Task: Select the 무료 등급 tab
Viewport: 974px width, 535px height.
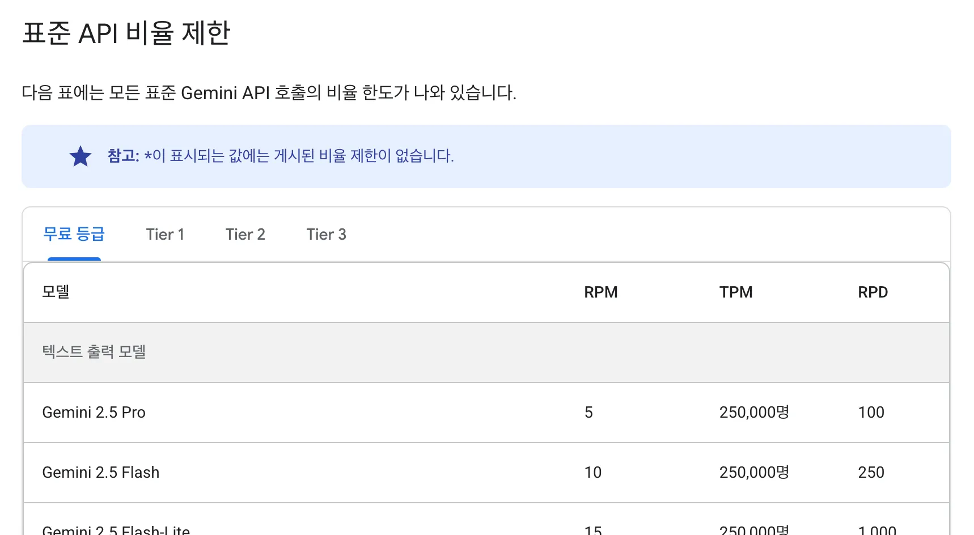Action: (x=74, y=234)
